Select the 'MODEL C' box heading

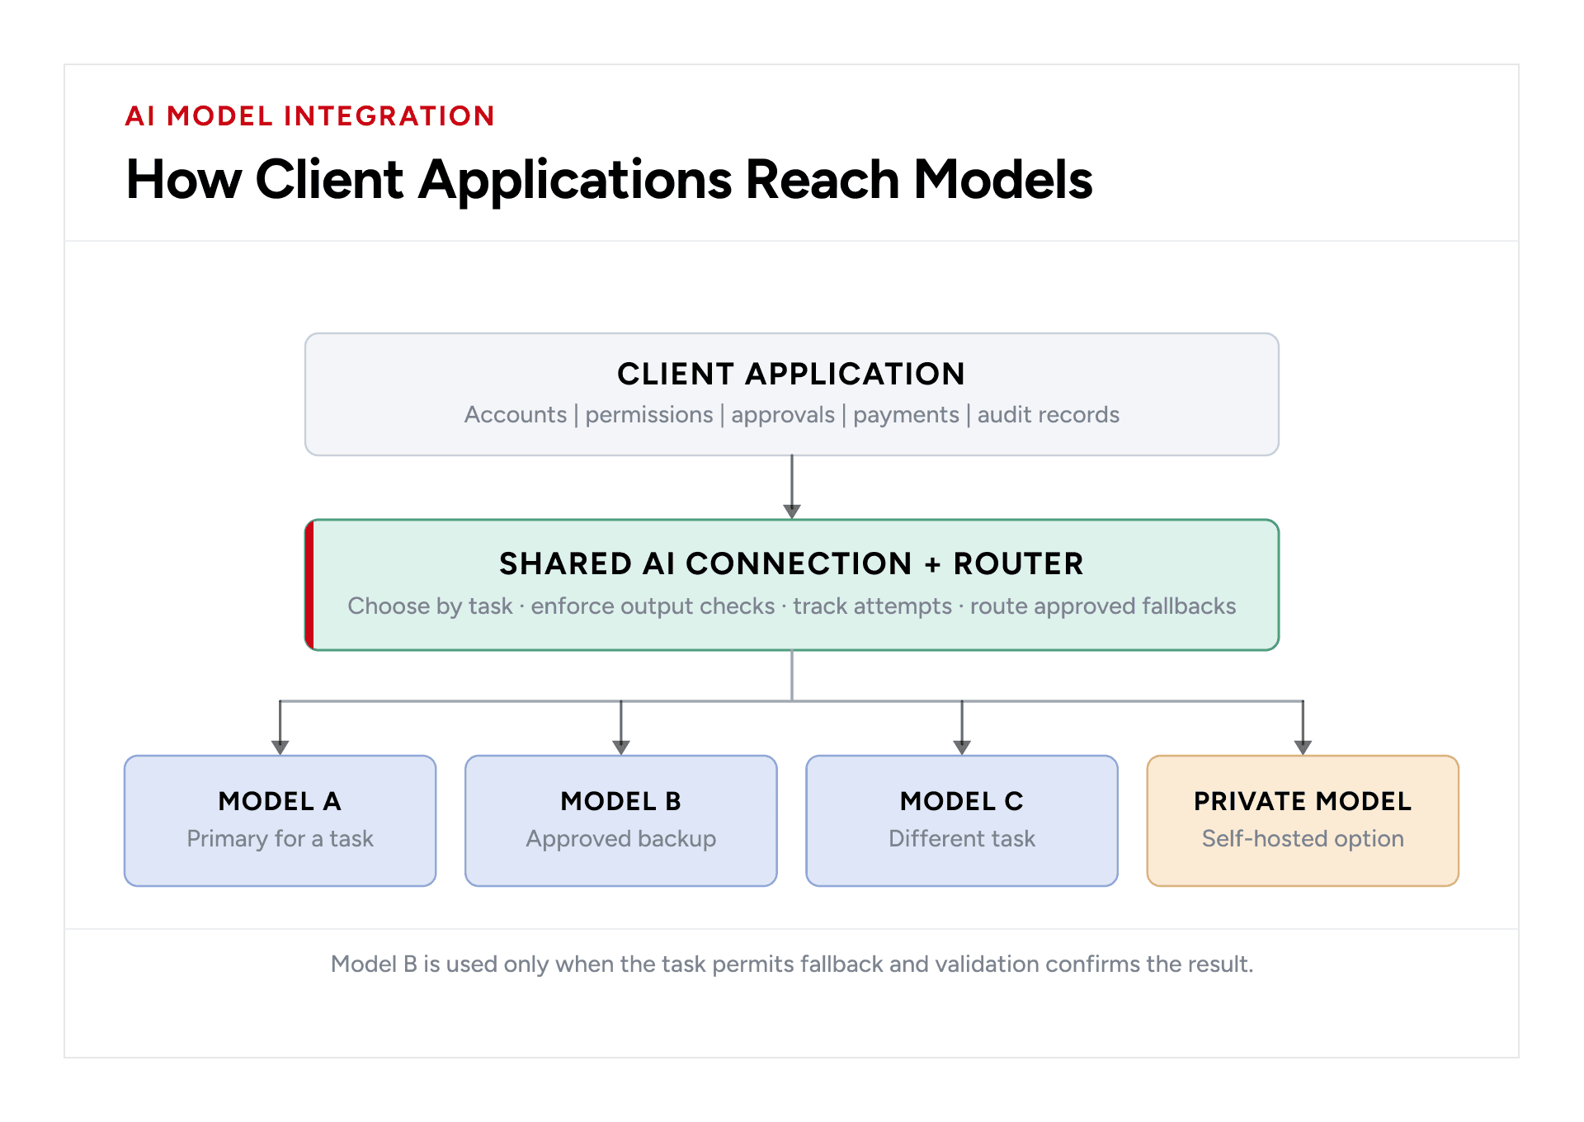coord(961,801)
